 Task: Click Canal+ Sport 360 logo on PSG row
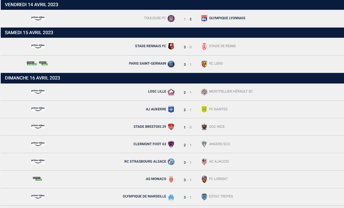(32, 63)
